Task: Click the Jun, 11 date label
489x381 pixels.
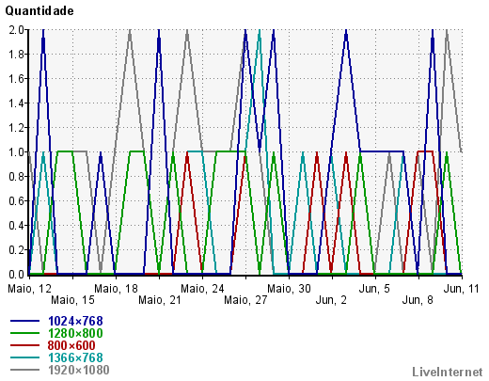Action: 462,289
